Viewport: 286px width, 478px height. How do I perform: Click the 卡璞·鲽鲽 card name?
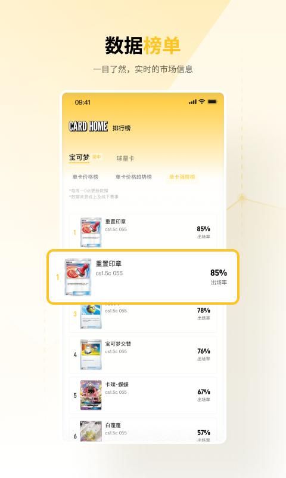coord(117,385)
